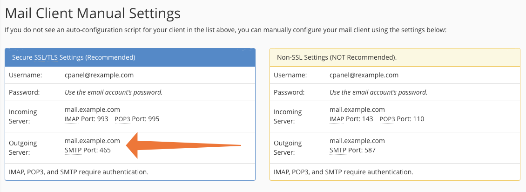Click the SMTP abbreviation next to Port 587
Viewport: 526px width, 192px height.
(338, 150)
